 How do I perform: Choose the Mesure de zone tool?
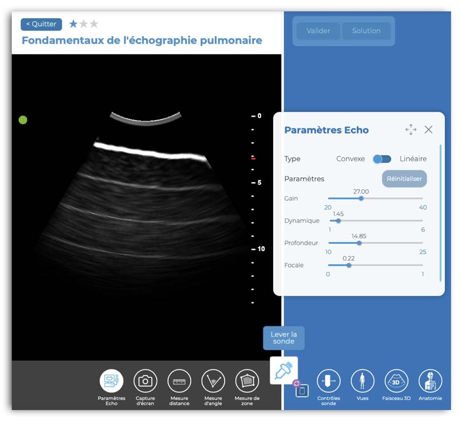click(247, 381)
